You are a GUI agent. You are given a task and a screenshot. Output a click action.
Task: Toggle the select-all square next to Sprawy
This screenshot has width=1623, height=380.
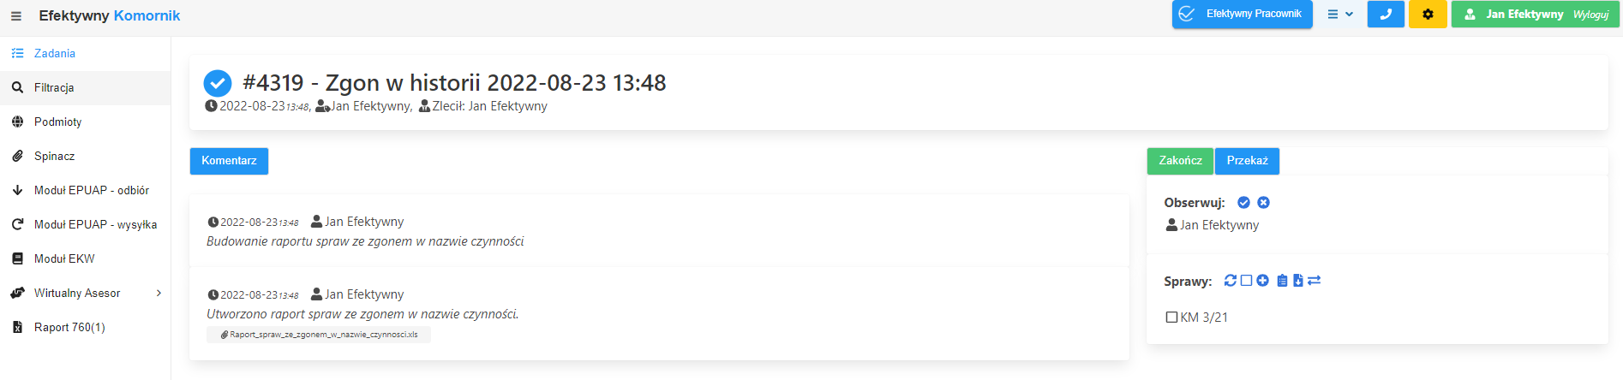[1247, 281]
